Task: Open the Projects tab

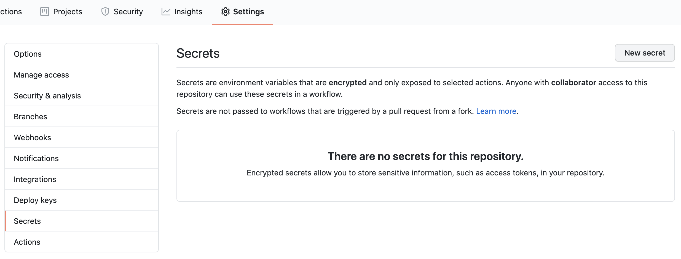Action: click(68, 12)
